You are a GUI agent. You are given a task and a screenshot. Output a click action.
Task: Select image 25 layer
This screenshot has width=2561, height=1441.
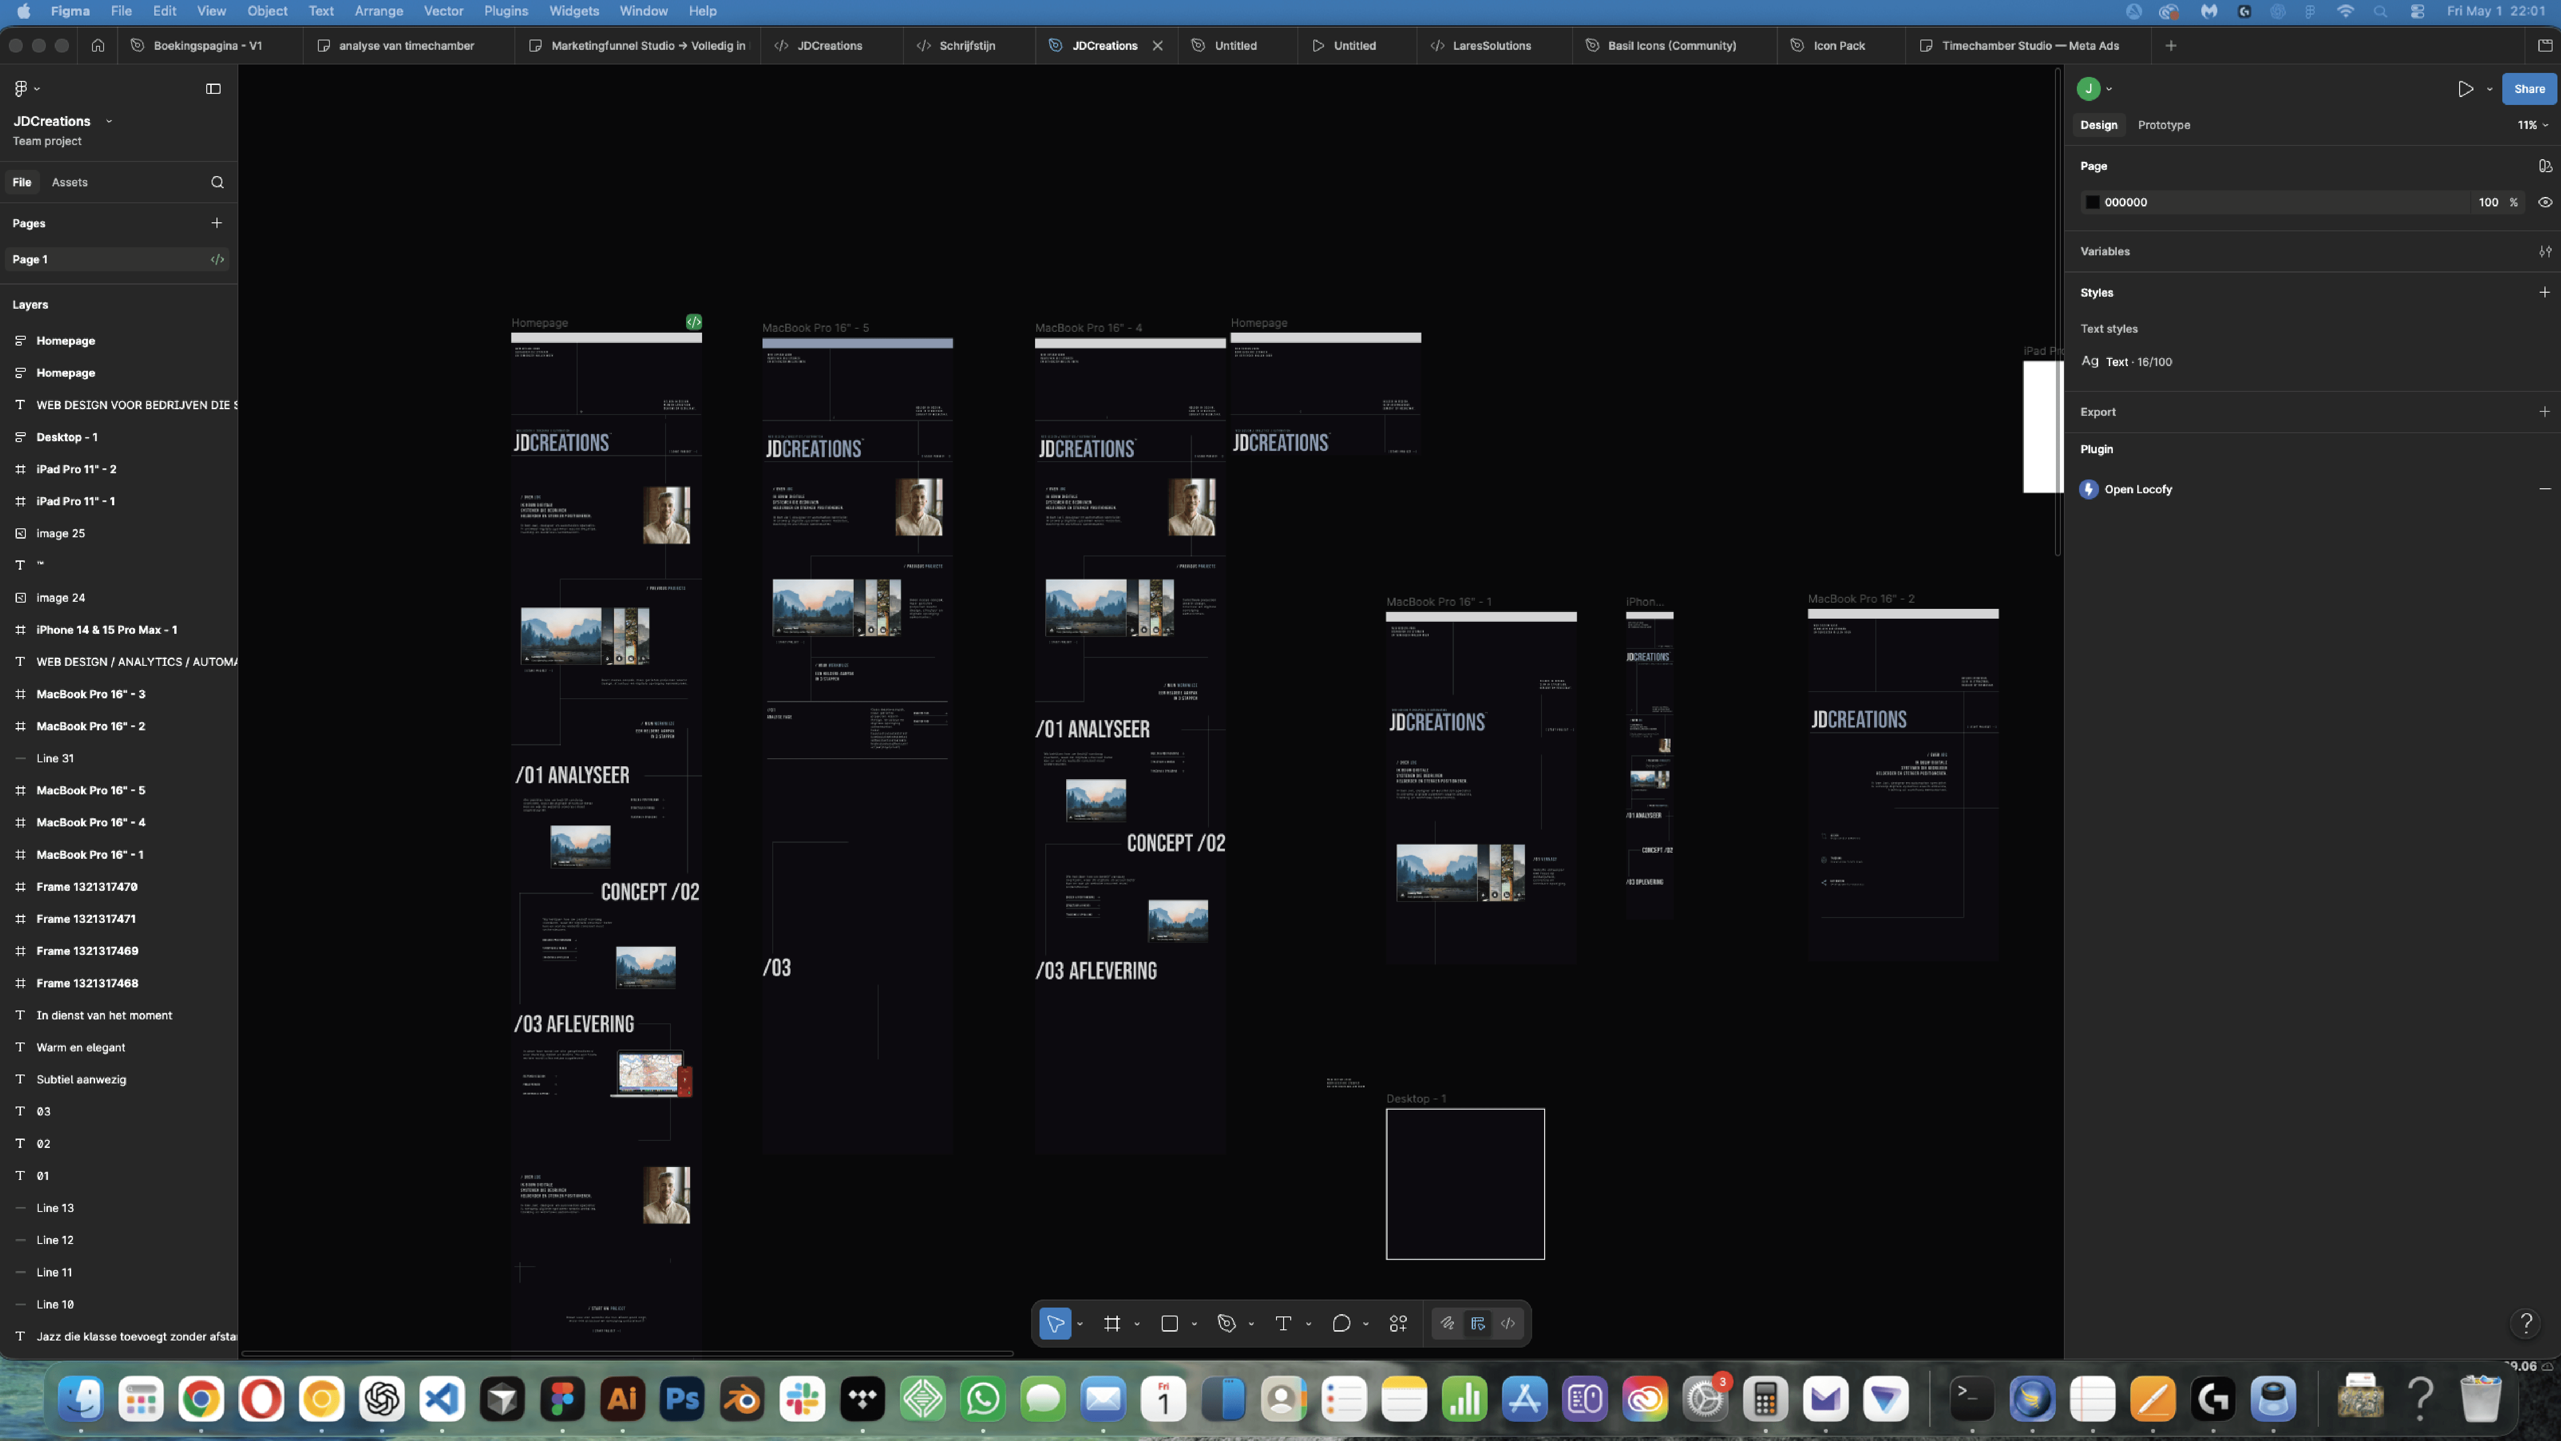coord(119,534)
